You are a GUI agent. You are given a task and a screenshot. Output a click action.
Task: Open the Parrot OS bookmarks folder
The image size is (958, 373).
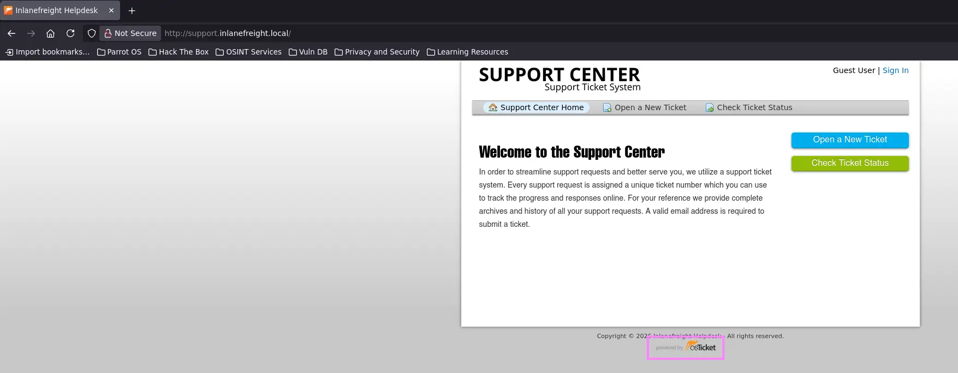pos(119,52)
